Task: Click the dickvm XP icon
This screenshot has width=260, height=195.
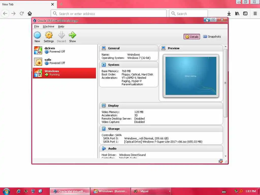Action: (x=38, y=50)
